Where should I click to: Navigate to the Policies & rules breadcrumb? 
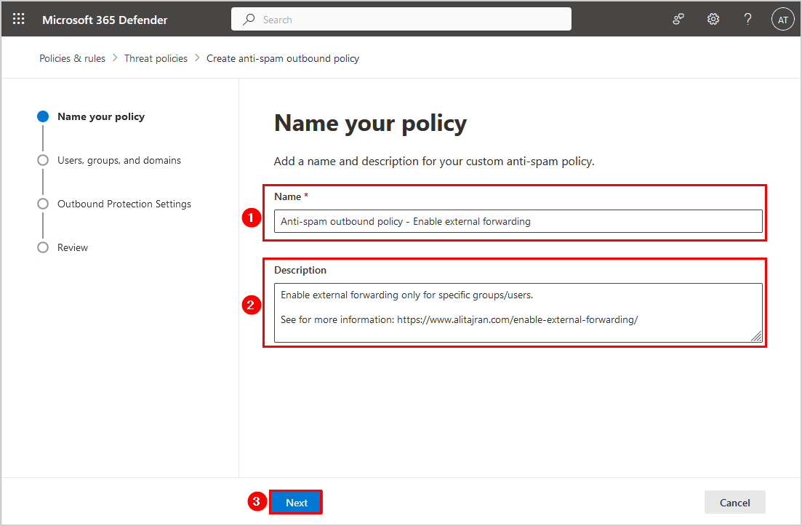pyautogui.click(x=72, y=58)
